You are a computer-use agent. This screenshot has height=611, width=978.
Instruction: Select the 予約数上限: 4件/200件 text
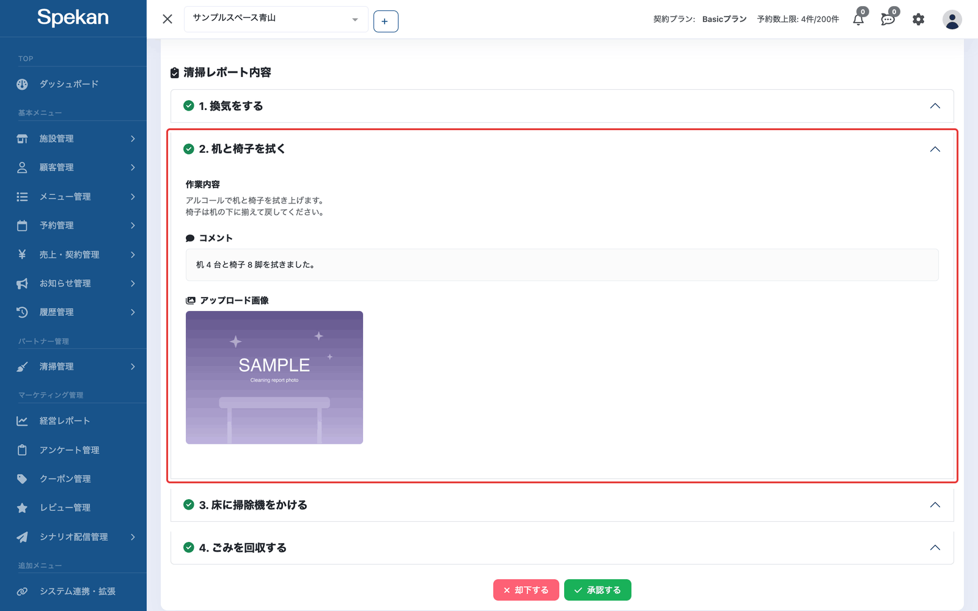pos(798,19)
